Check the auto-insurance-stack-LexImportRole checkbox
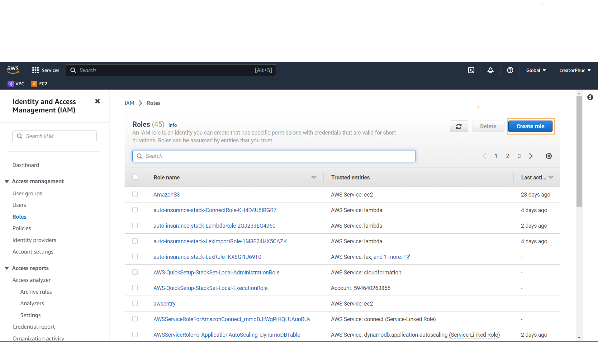The width and height of the screenshot is (598, 342). (135, 241)
